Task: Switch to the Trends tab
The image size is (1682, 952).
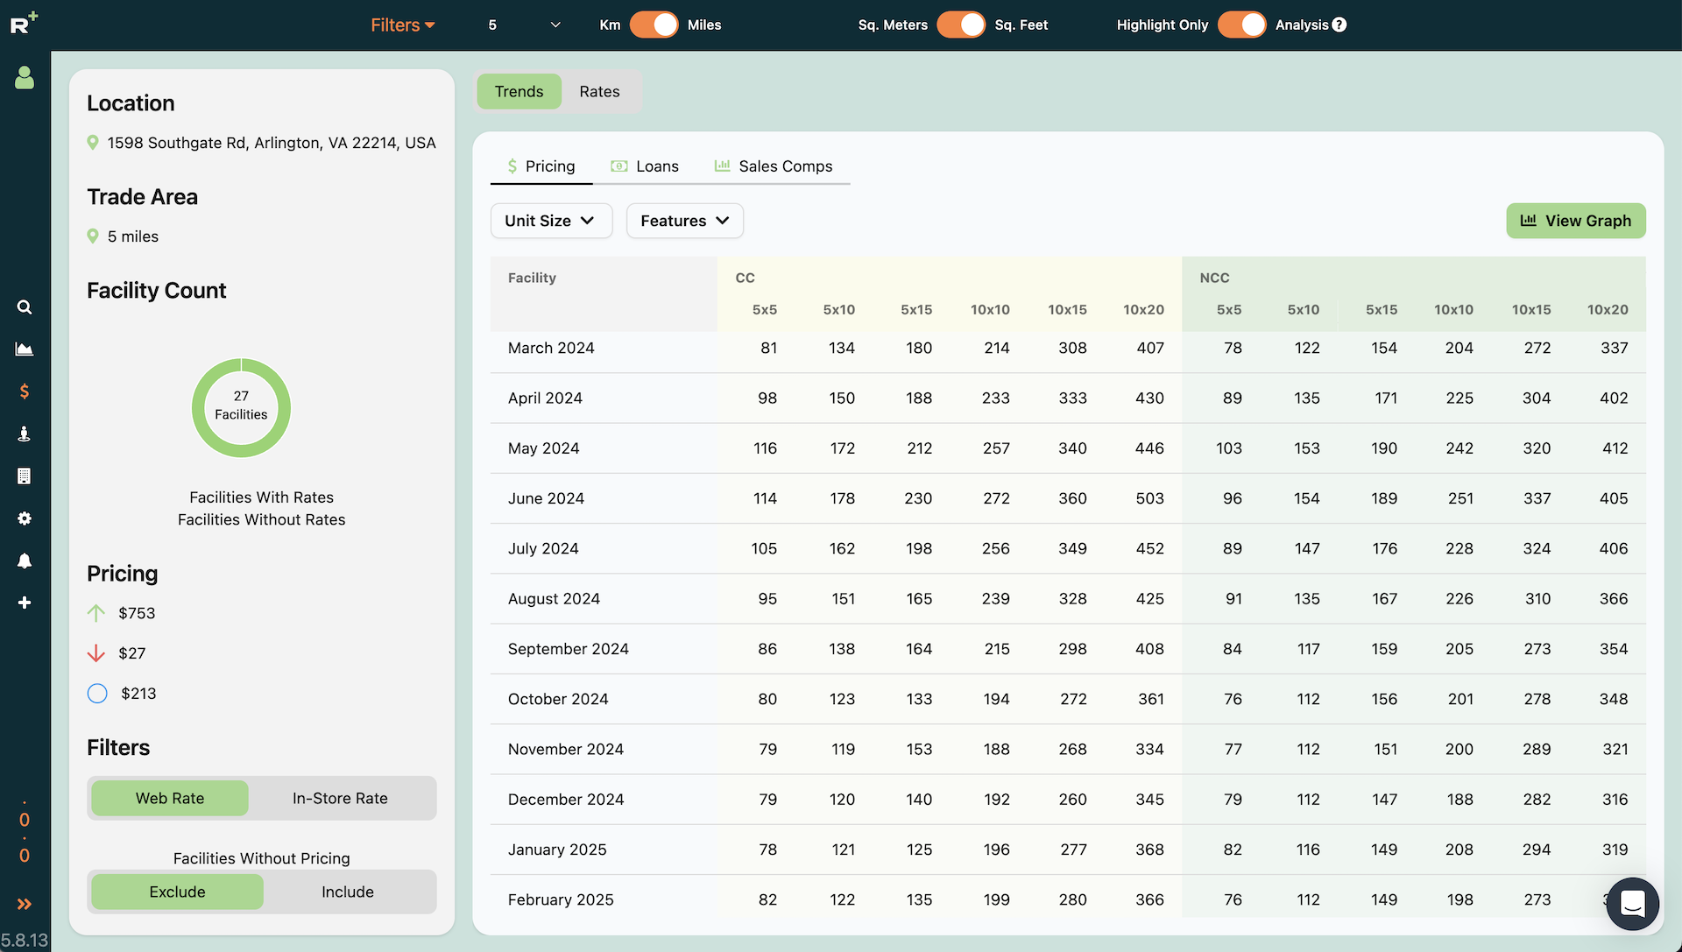Action: click(x=519, y=91)
